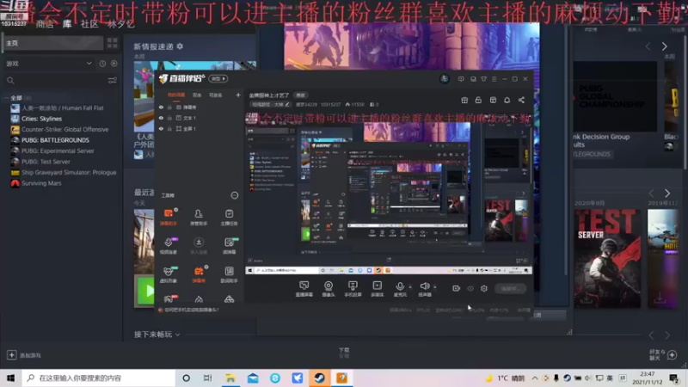Expand speaker options arrow
This screenshot has height=387, width=688.
(x=435, y=287)
